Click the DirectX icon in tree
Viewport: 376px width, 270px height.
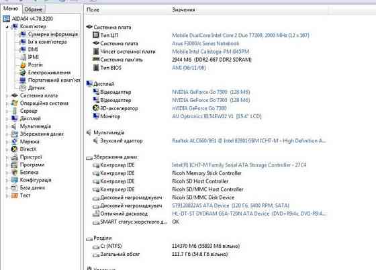point(14,149)
